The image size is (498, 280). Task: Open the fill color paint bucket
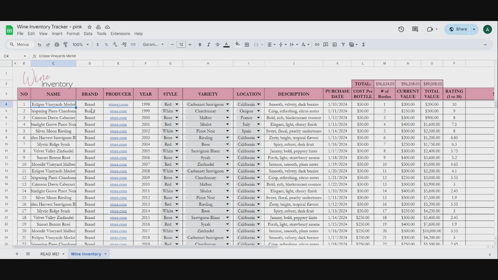[237, 45]
